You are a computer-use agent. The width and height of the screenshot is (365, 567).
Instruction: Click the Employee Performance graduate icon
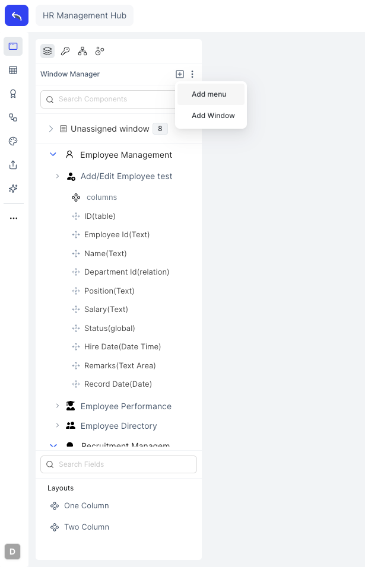tap(71, 406)
